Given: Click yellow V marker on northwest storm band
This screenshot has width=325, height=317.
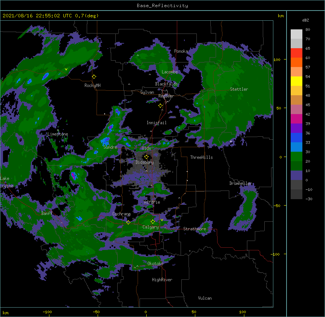Looking at the screenshot, I should tap(66, 69).
